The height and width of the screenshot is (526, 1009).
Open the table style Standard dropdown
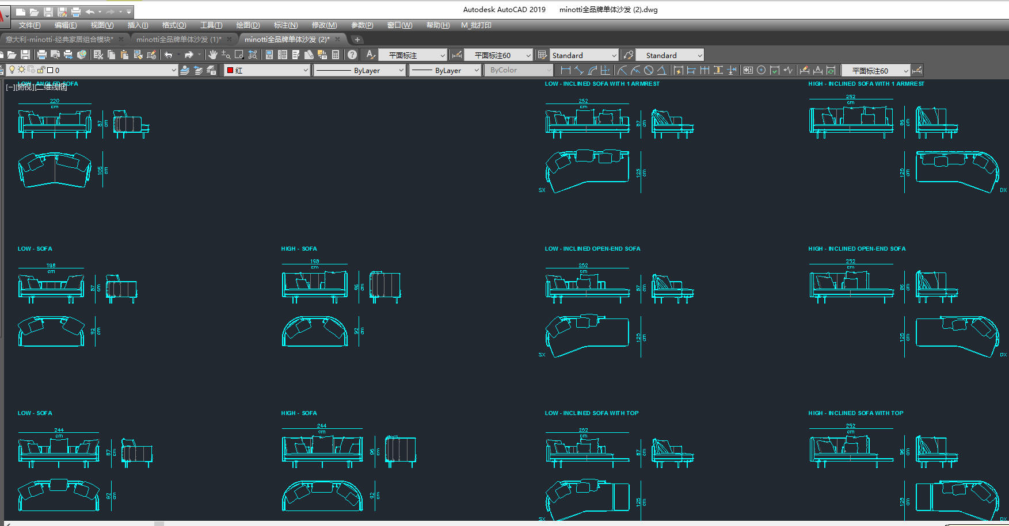coord(584,55)
